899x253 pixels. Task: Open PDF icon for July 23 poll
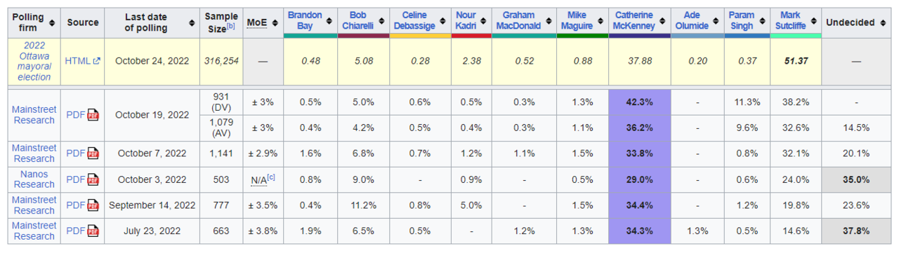coord(93,231)
